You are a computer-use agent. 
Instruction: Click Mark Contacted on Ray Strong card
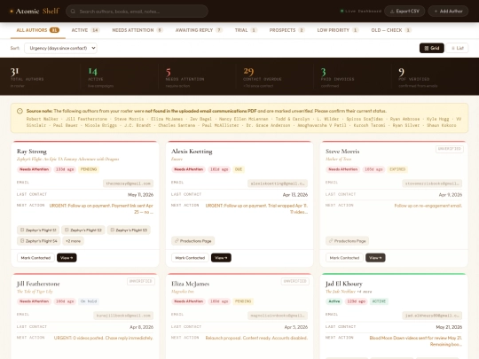point(35,258)
